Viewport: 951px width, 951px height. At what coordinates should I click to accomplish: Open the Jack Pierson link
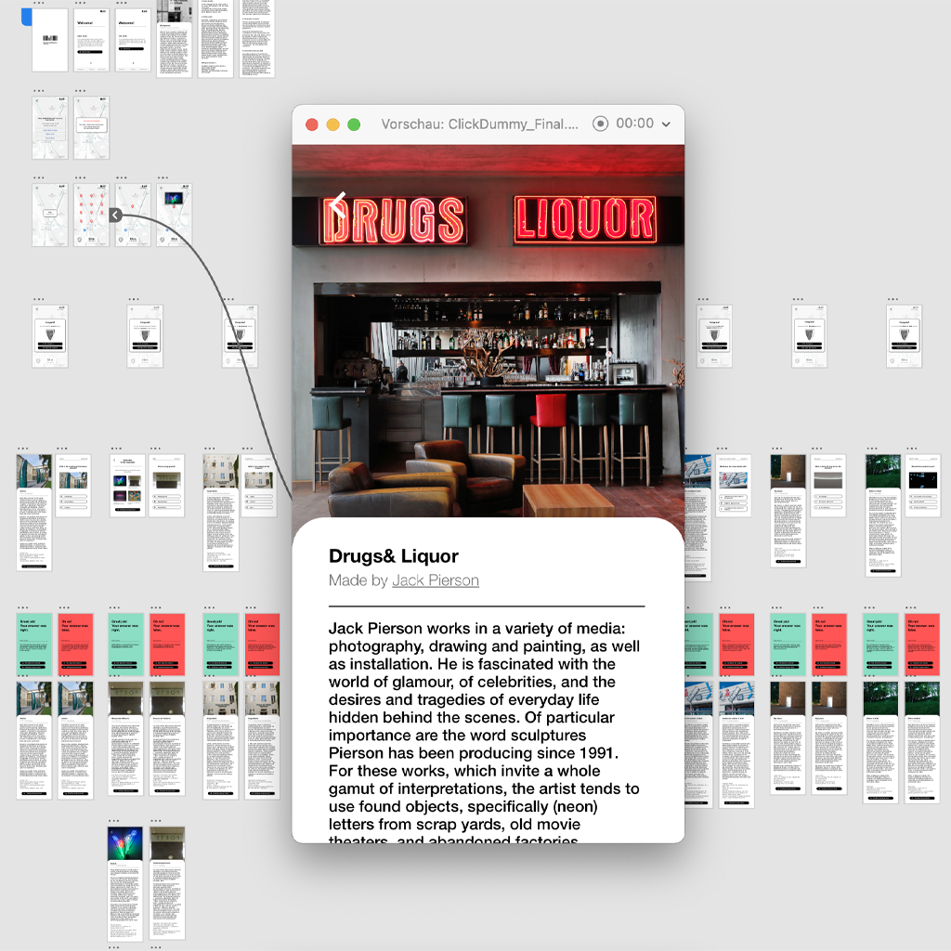(435, 580)
